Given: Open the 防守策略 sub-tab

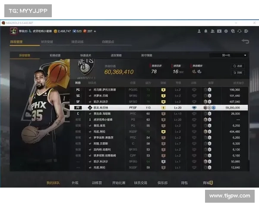Looking at the screenshot, I should coord(147,55).
